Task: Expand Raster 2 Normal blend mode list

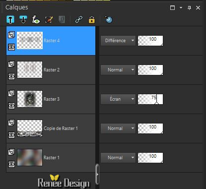Action: click(x=118, y=70)
